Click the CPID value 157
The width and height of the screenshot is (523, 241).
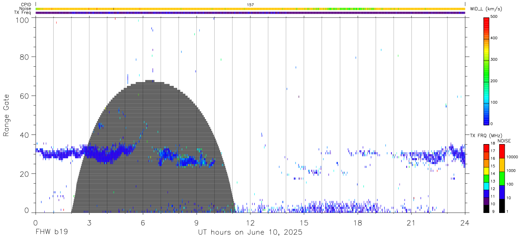(x=250, y=5)
